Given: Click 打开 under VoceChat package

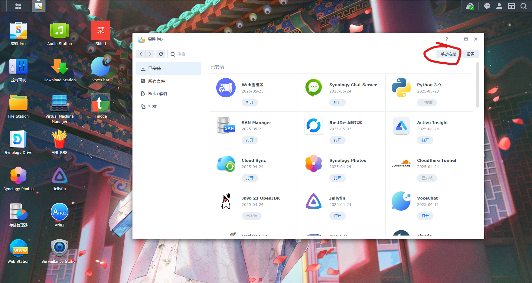Looking at the screenshot, I should coord(425,216).
